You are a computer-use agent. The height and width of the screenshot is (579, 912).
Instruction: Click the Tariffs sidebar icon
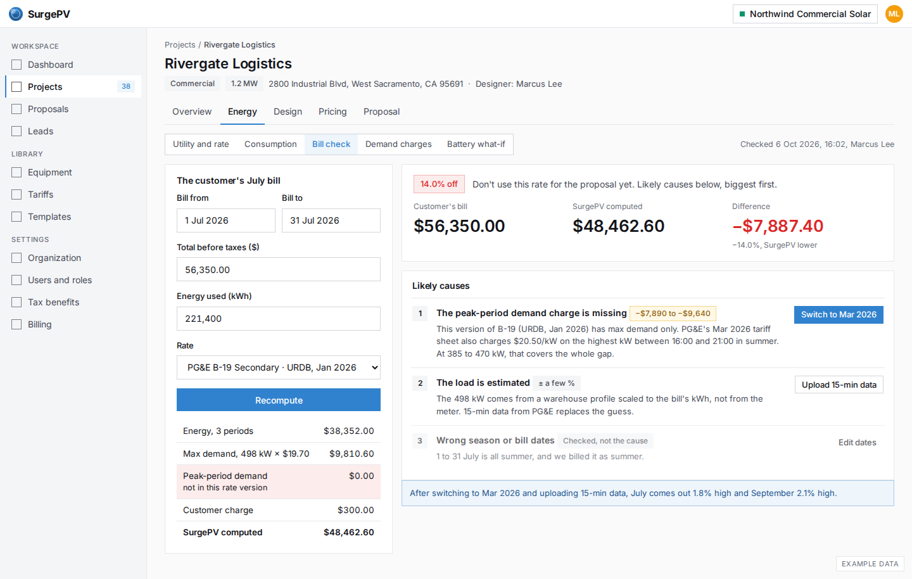pos(16,194)
